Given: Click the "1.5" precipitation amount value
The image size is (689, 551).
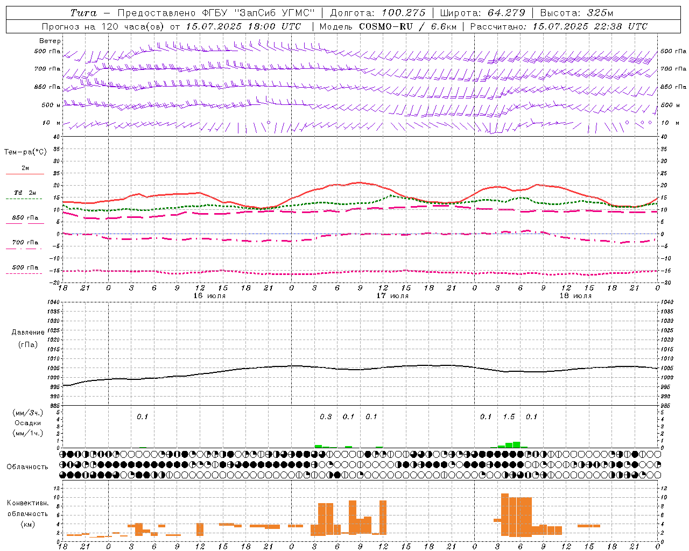Looking at the screenshot, I should click(x=509, y=416).
